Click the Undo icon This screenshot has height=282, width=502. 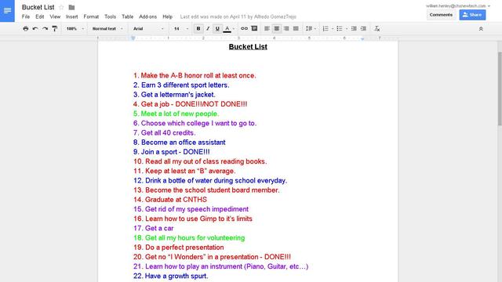click(x=35, y=29)
